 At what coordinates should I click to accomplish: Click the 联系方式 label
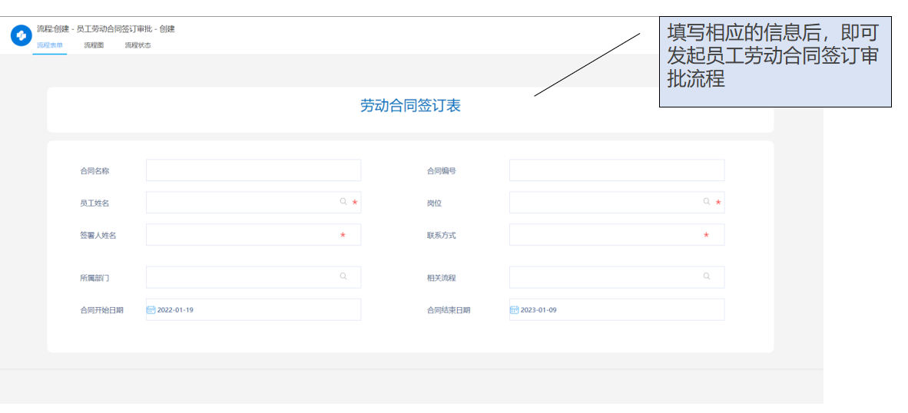tap(441, 236)
